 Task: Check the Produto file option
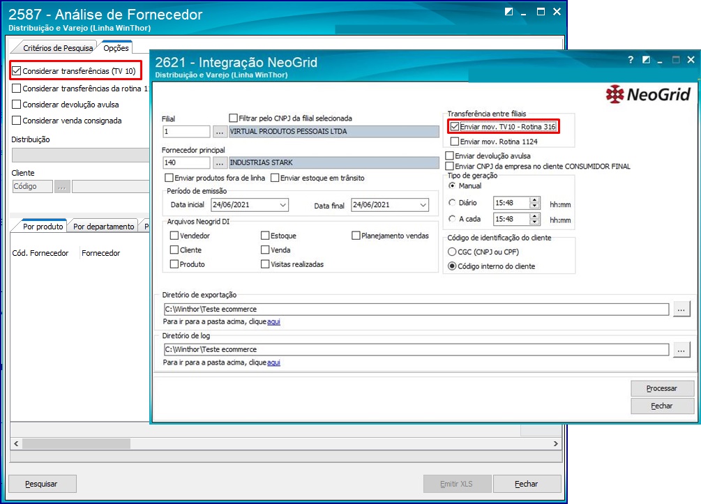174,264
